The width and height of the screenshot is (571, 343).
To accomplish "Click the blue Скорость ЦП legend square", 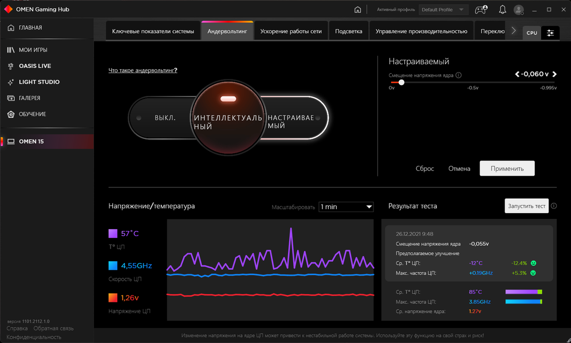I will (113, 265).
